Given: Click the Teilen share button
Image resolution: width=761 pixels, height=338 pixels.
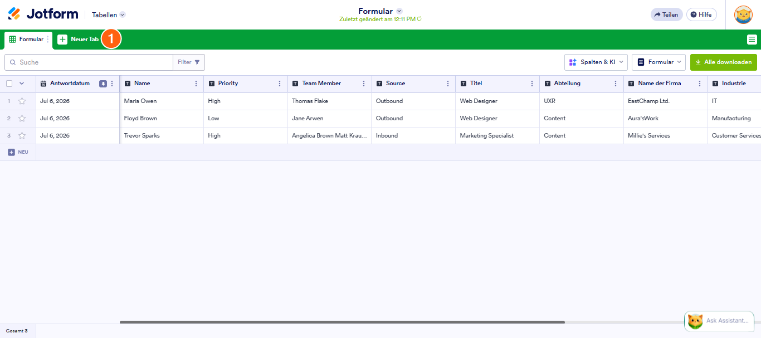Looking at the screenshot, I should click(666, 14).
